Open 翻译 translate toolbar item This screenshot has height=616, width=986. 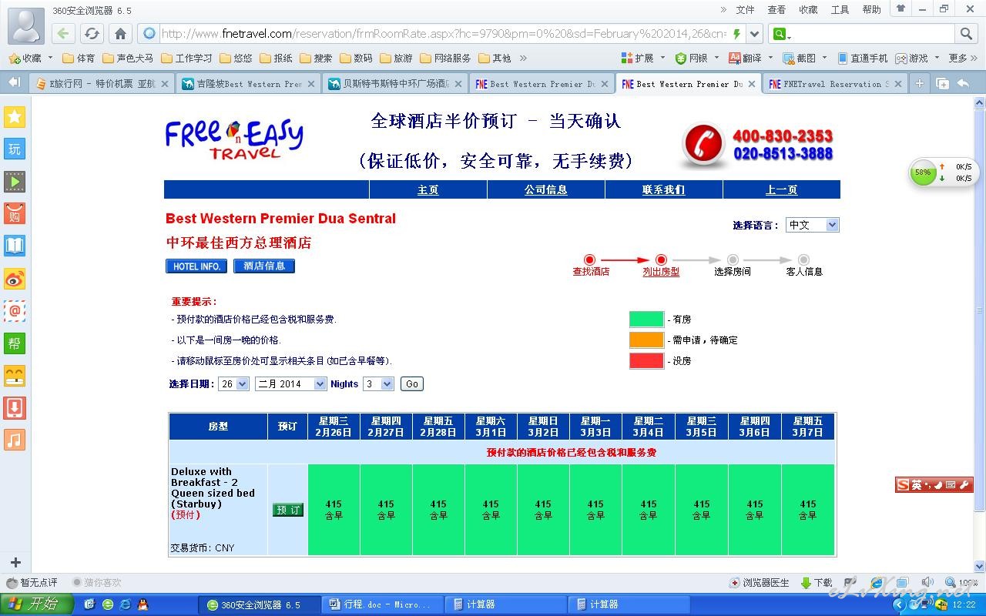point(746,58)
